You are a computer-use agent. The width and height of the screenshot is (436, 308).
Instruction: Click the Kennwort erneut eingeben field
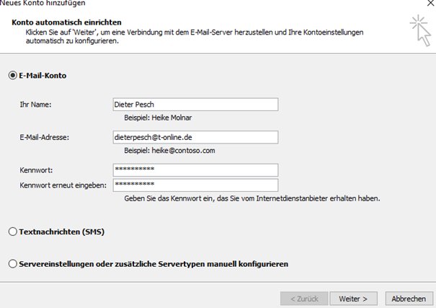(x=195, y=185)
